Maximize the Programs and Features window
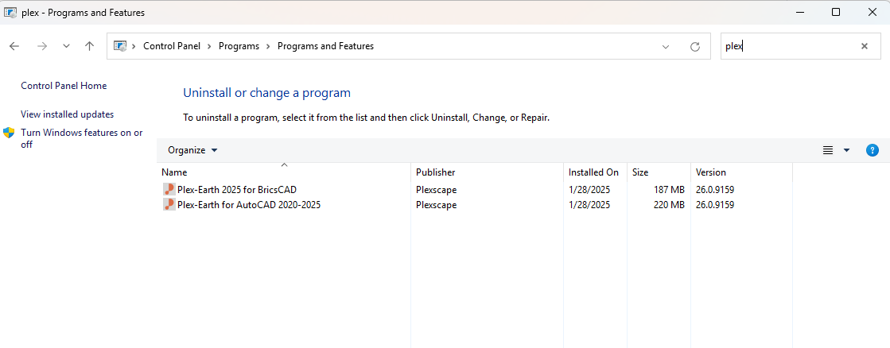The height and width of the screenshot is (348, 890). point(835,12)
